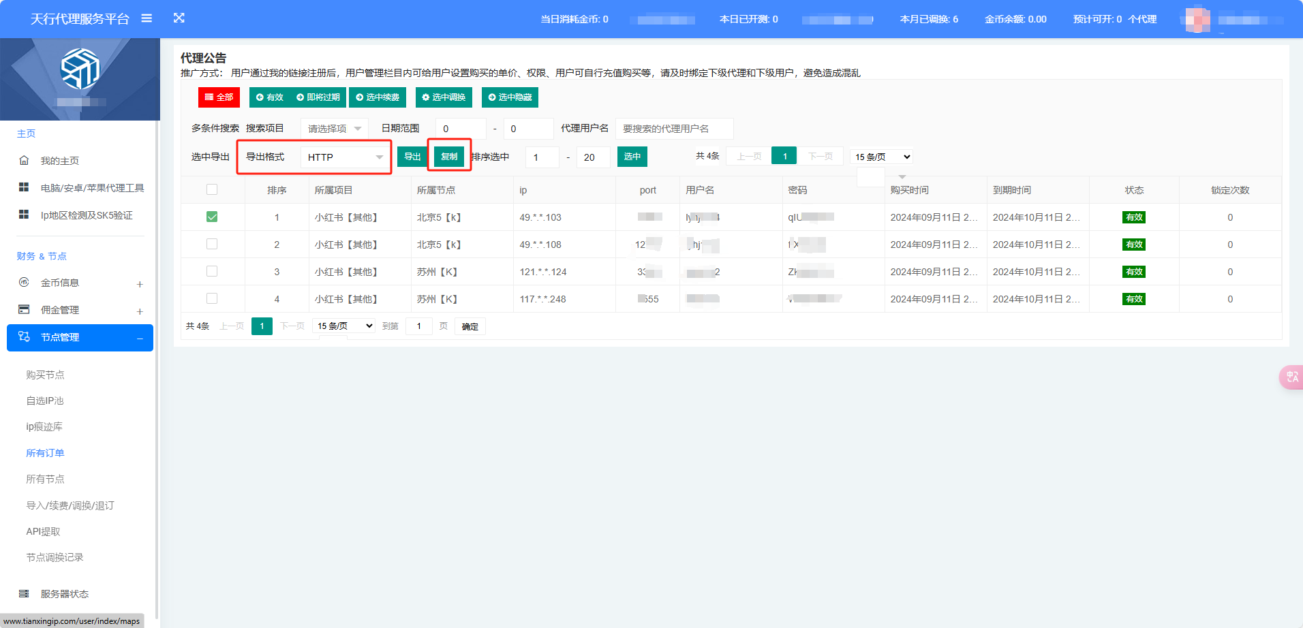Image resolution: width=1303 pixels, height=628 pixels.
Task: Open 我的主页 menu item
Action: 60,161
